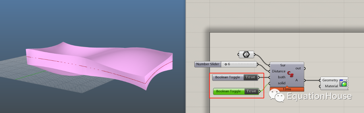The height and width of the screenshot is (113, 364).
Task: Click the Sur input of C# component
Action: tap(283, 65)
